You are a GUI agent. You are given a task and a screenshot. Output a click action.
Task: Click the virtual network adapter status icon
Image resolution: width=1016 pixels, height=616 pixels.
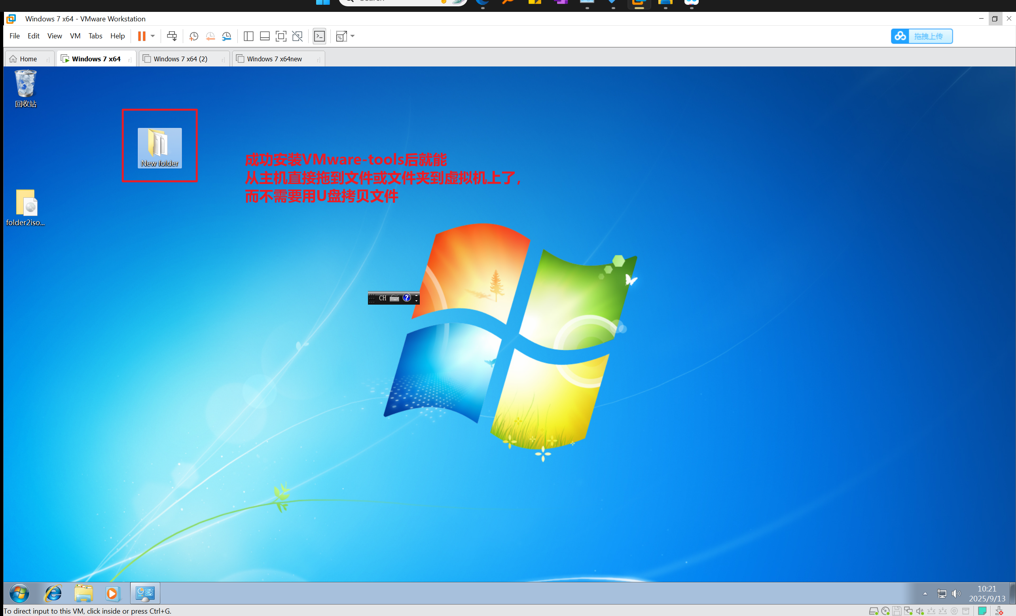pos(908,610)
